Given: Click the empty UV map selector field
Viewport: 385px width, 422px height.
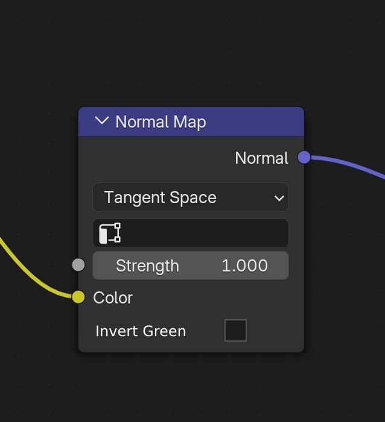Looking at the screenshot, I should click(x=191, y=233).
